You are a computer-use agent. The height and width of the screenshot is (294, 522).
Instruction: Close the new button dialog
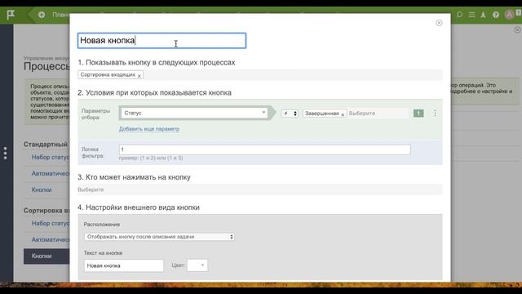pyautogui.click(x=439, y=23)
